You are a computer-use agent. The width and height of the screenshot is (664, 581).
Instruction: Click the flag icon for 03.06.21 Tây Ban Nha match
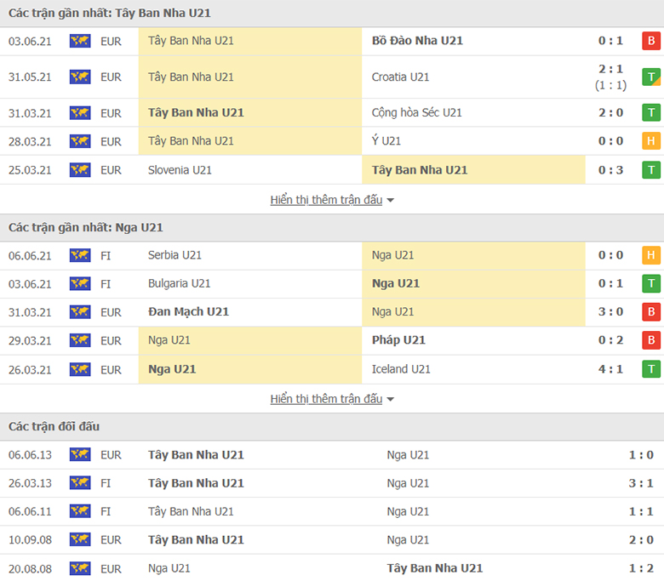tap(80, 41)
